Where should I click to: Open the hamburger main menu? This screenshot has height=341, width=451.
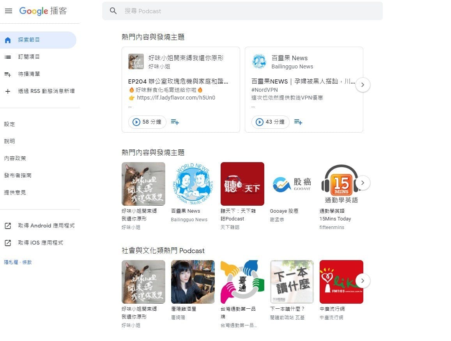pyautogui.click(x=9, y=11)
